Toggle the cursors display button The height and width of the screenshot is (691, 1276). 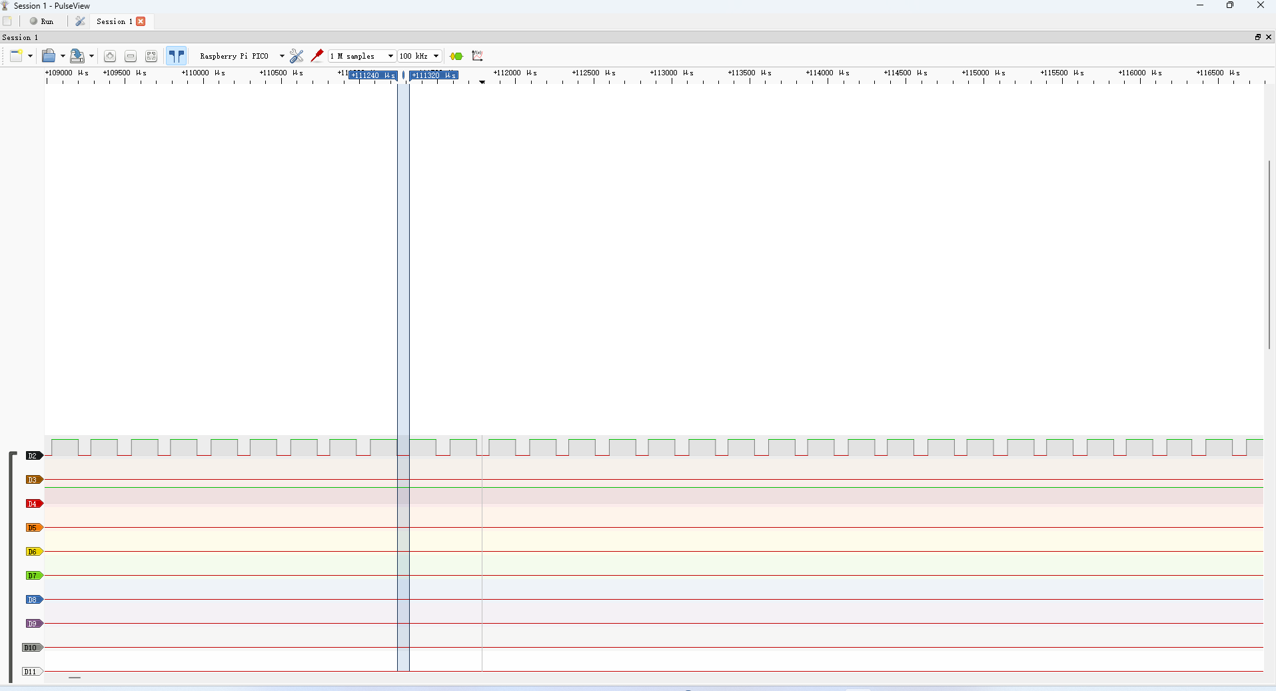click(x=177, y=56)
